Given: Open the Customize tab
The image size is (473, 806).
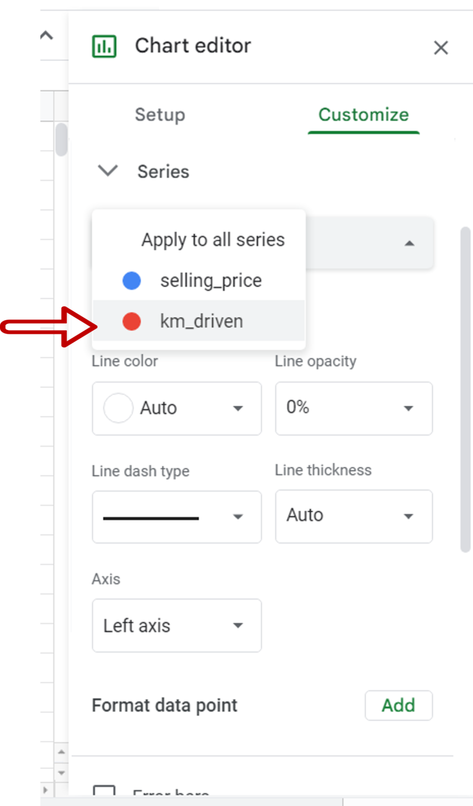Looking at the screenshot, I should tap(363, 114).
